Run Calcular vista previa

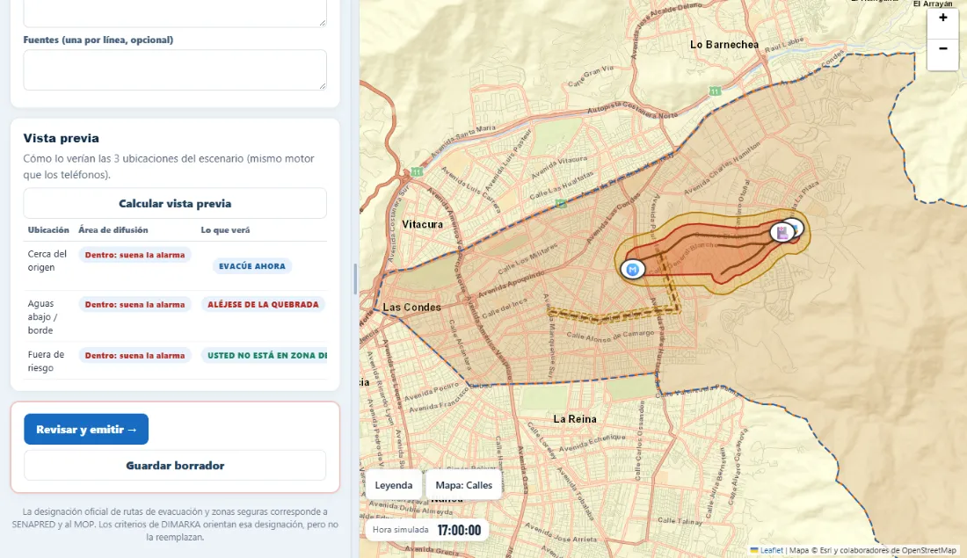[175, 204]
